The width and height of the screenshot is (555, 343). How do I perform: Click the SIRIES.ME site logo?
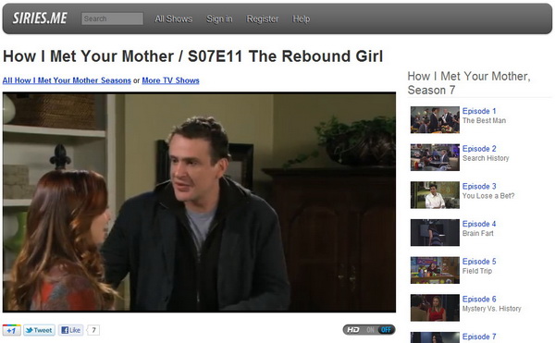coord(40,18)
